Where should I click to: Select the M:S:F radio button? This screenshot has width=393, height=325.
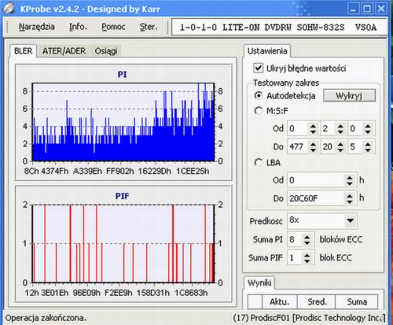pos(259,111)
